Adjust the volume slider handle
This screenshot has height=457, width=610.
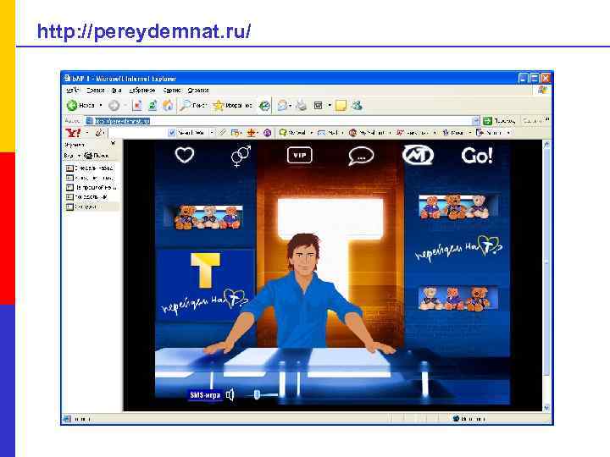click(x=257, y=395)
